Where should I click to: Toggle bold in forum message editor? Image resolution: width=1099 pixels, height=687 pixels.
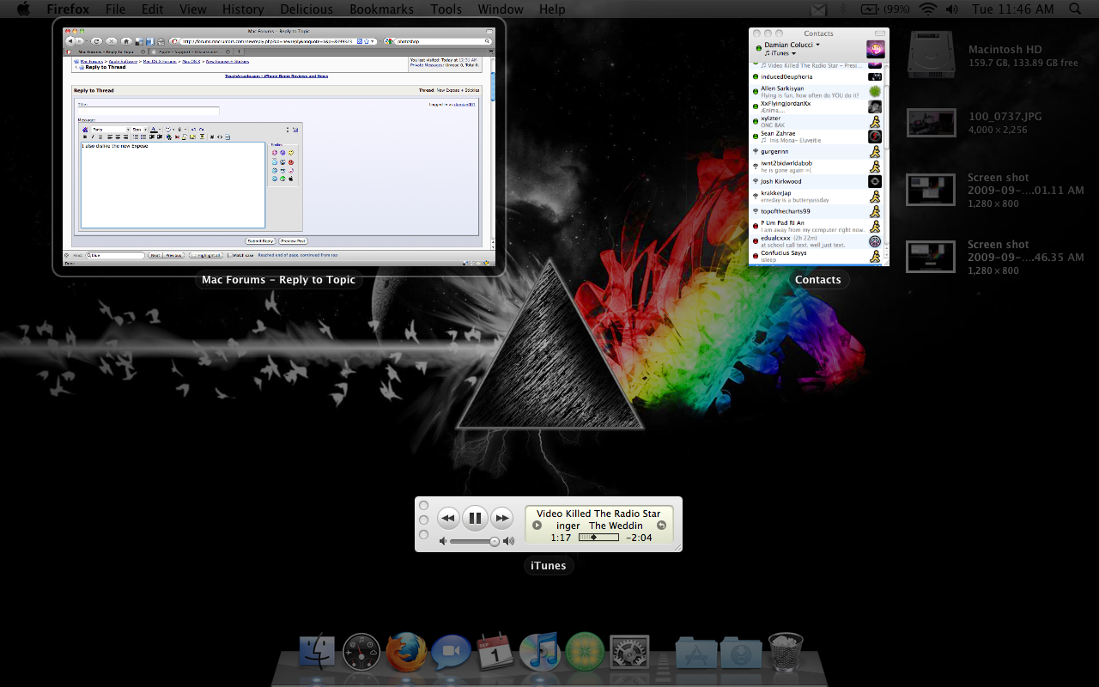click(85, 137)
